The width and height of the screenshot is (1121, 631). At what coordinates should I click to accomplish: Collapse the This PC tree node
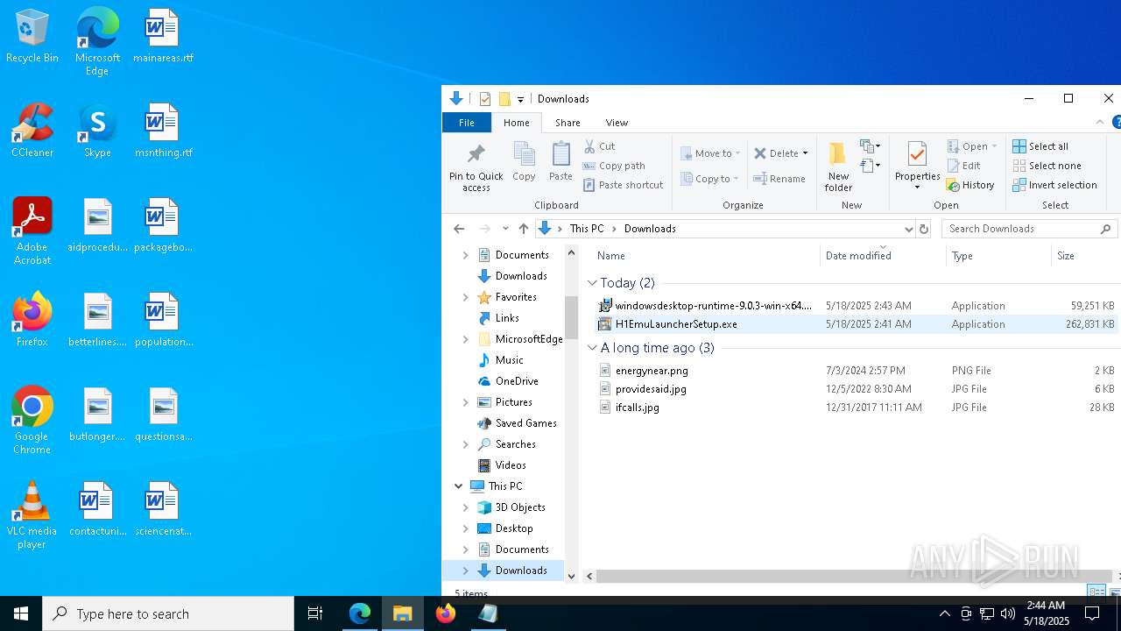pyautogui.click(x=458, y=486)
